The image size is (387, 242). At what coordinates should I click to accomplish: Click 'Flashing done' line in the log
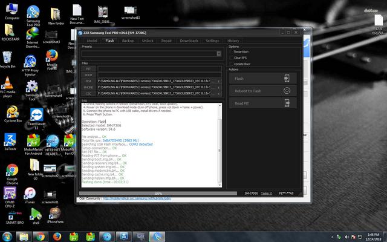coord(105,182)
